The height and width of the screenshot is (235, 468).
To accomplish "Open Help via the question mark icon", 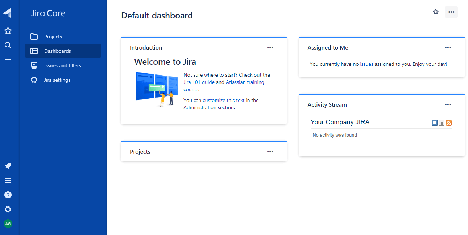I will (8, 195).
